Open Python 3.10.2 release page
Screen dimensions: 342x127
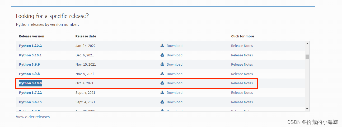30,46
